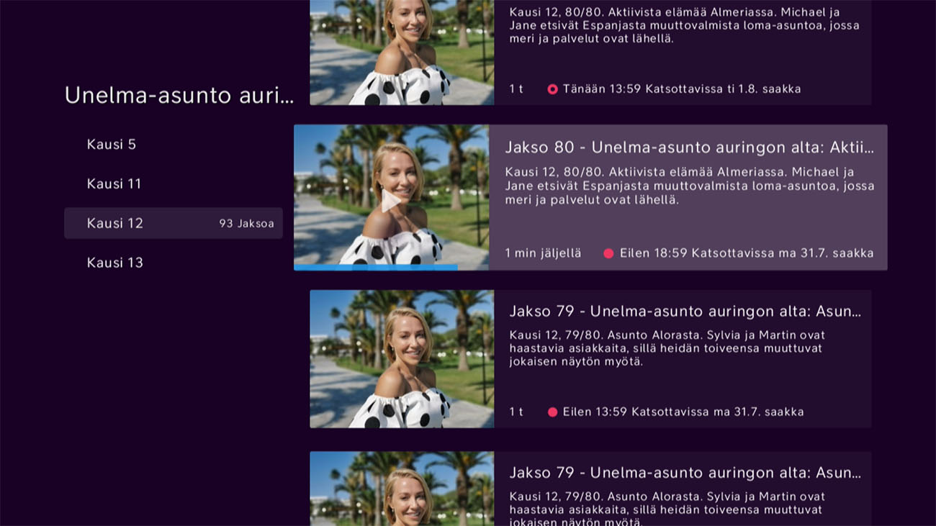936x526 pixels.
Task: Open Jakso 80 episode title
Action: point(689,148)
